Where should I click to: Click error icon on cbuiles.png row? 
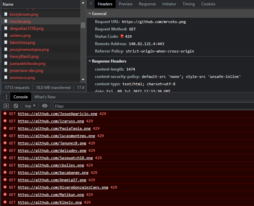click(x=5, y=165)
